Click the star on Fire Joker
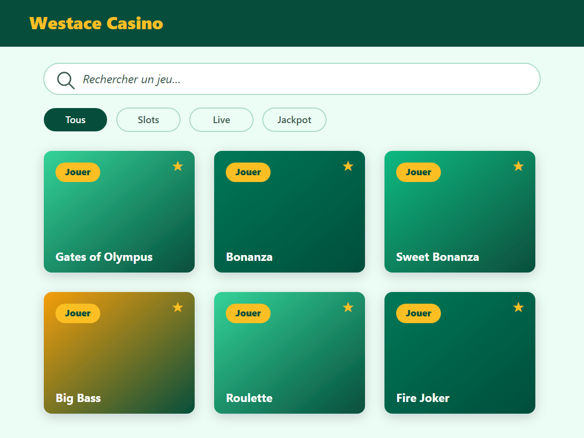 click(518, 308)
